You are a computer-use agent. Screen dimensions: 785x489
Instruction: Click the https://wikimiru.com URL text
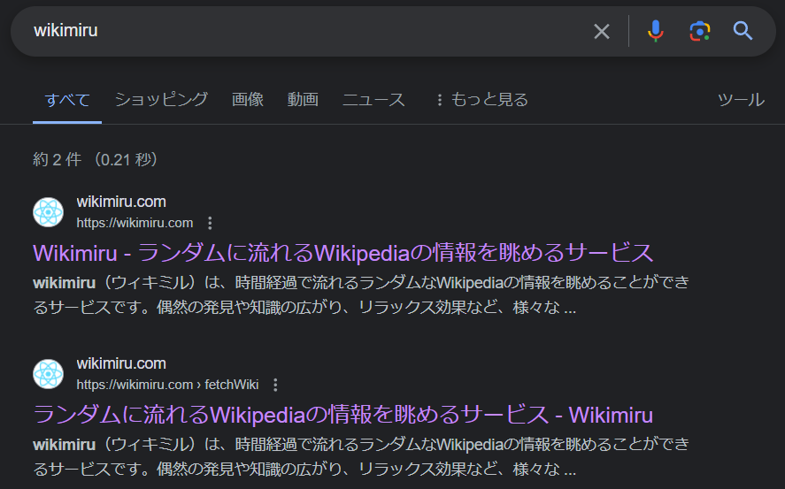coord(135,223)
